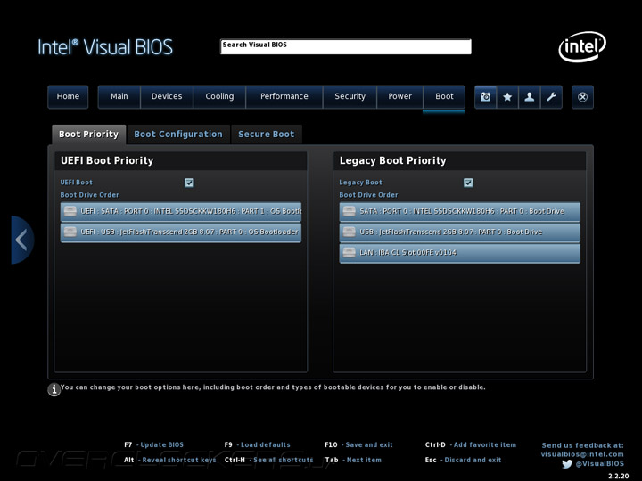Open the Power menu
This screenshot has height=481, width=642.
pyautogui.click(x=399, y=97)
